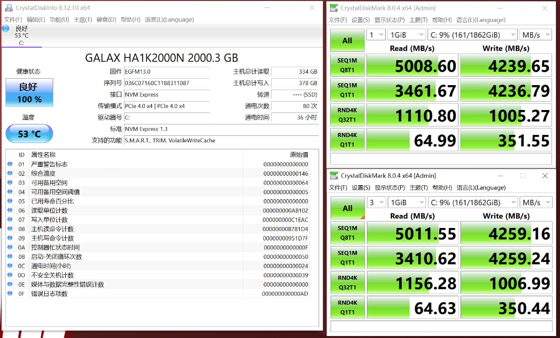Viewport: 560px width, 338px height.
Task: Open the MB/s unit dropdown
Action: (536, 34)
